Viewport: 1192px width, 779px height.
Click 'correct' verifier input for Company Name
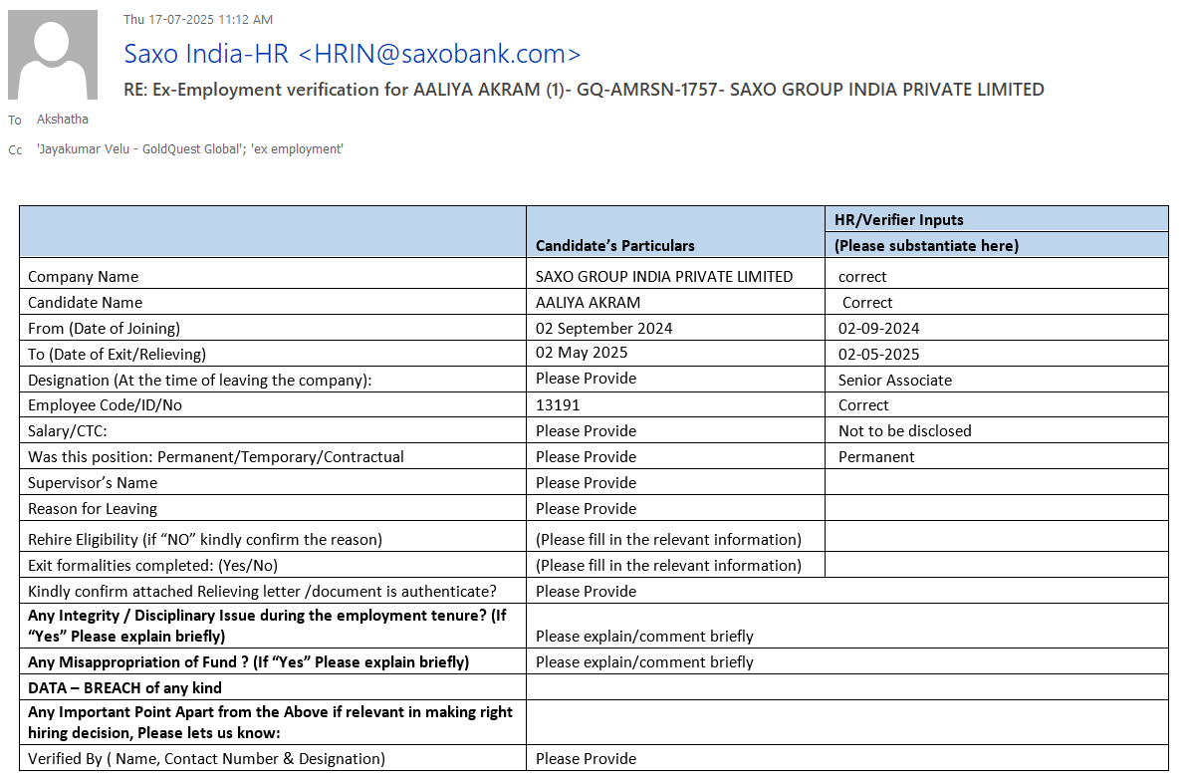(x=862, y=277)
